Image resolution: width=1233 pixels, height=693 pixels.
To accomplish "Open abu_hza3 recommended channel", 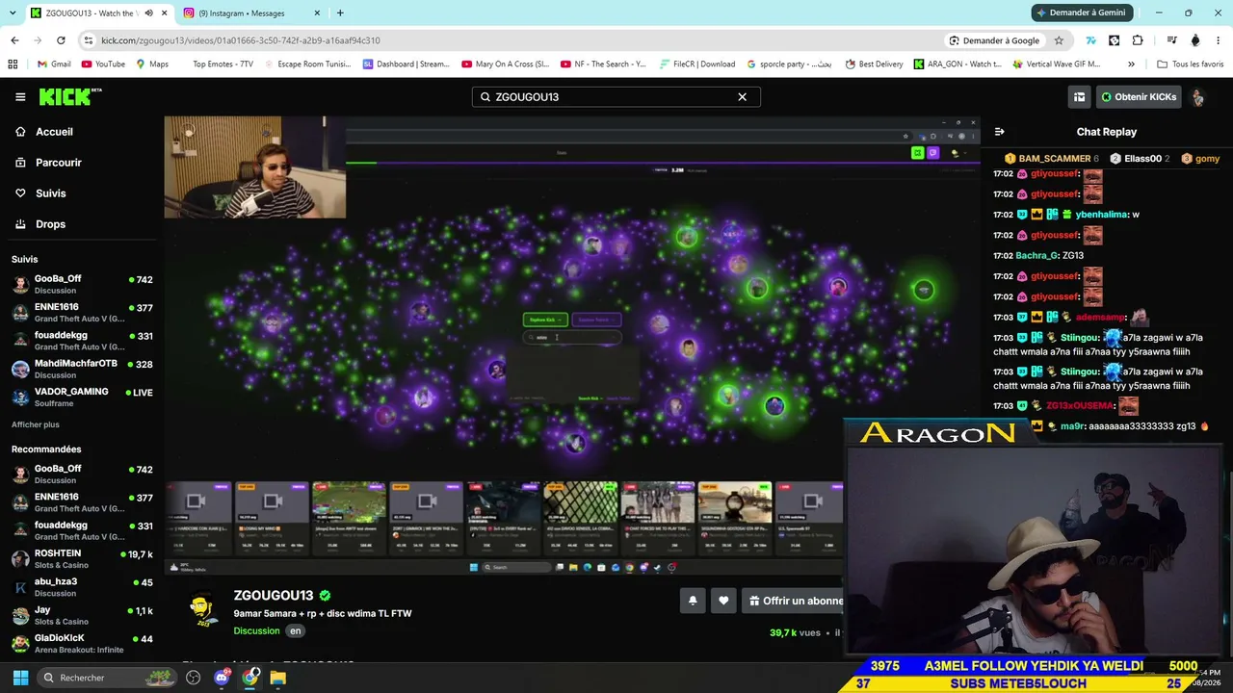I will (x=82, y=587).
